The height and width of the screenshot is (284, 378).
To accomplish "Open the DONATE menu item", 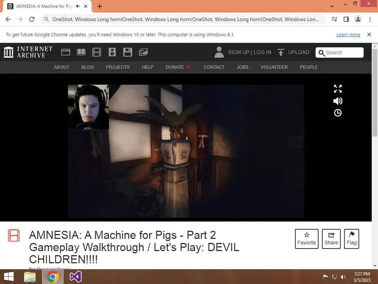I will (178, 67).
